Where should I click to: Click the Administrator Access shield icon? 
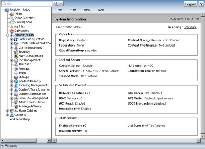click(x=16, y=102)
